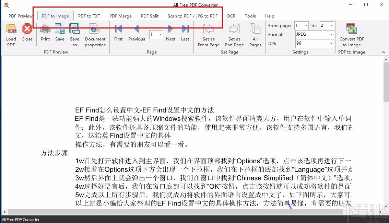Open the PDF Split tab

point(150,16)
